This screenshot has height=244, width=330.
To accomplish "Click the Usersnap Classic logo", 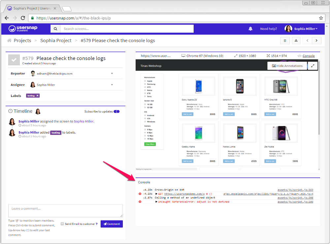I will pyautogui.click(x=23, y=29).
